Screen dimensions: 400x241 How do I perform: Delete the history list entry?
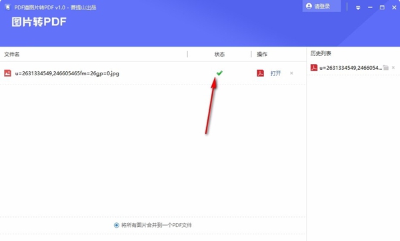tap(393, 67)
